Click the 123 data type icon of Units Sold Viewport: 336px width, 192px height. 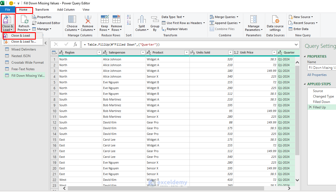pyautogui.click(x=192, y=52)
